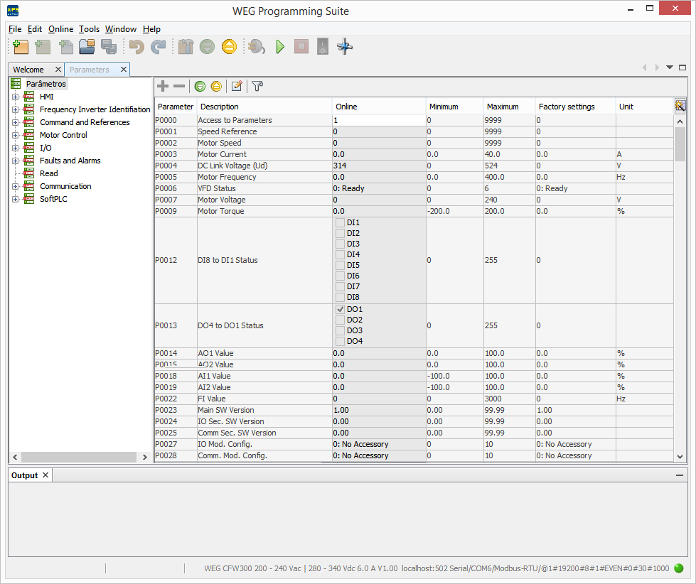The height and width of the screenshot is (584, 696).
Task: Check the DO4 checkbox in P0013
Action: tap(340, 341)
